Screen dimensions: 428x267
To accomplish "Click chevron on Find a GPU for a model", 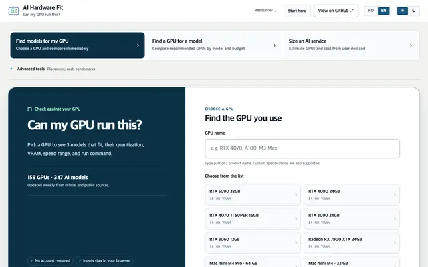I will [x=274, y=45].
